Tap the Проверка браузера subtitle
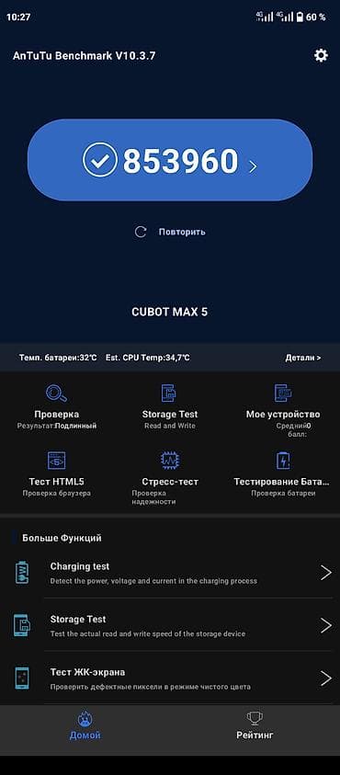The width and height of the screenshot is (340, 775). [x=56, y=493]
